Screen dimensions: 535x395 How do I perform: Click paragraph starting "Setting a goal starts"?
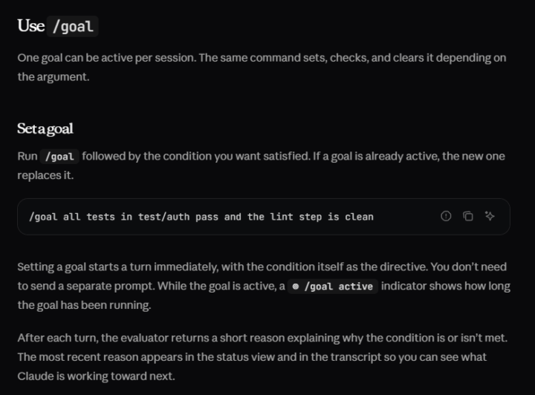[264, 286]
